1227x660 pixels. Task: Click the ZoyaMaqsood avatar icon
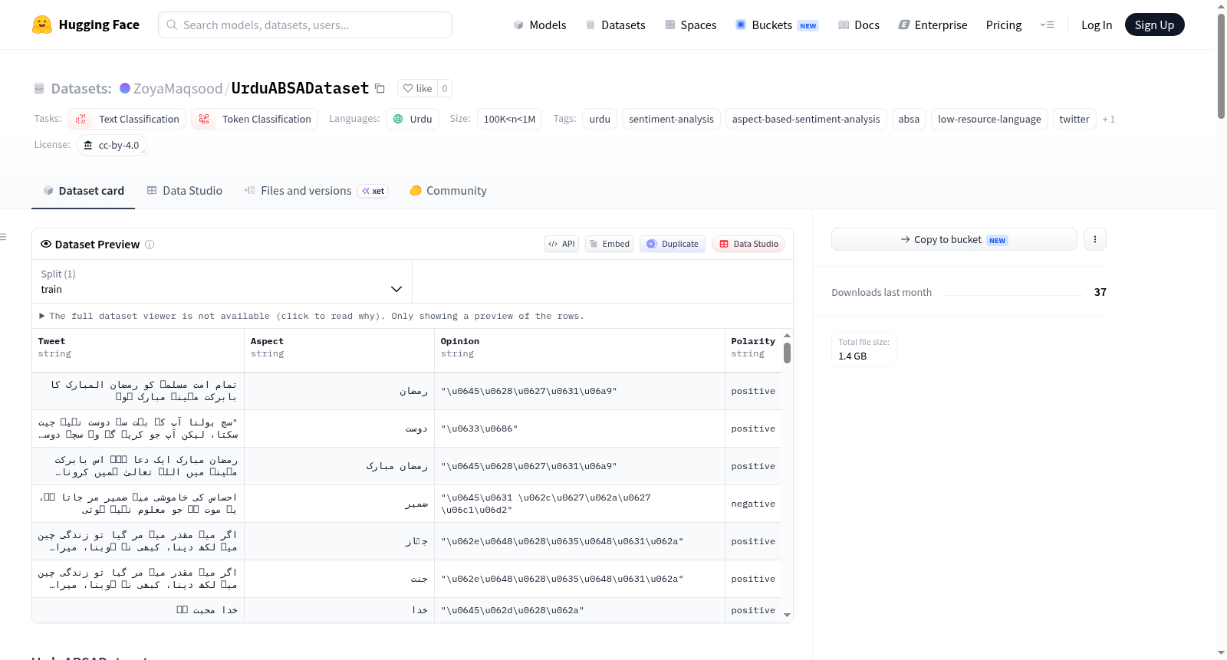(125, 88)
